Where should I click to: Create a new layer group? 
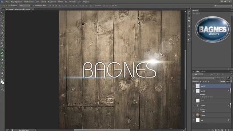pyautogui.click(x=222, y=130)
